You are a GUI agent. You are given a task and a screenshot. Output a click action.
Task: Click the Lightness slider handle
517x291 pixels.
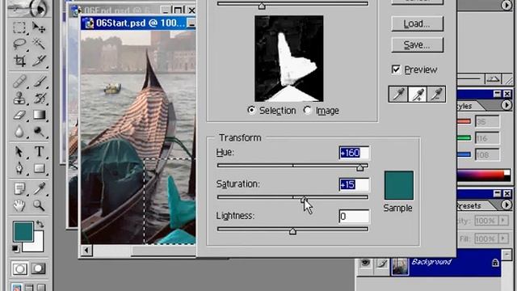click(292, 231)
